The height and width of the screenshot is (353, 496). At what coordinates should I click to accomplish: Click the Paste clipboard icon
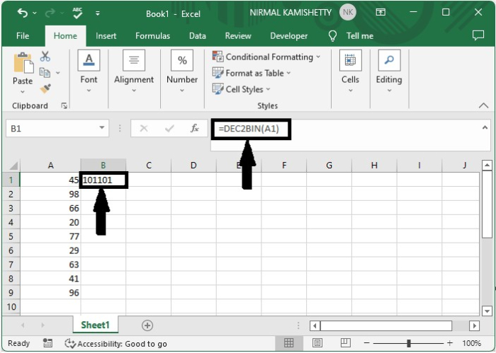(23, 69)
